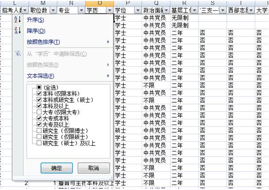Click the ascending sort A-Z icon
This screenshot has width=269, height=190.
click(x=17, y=19)
